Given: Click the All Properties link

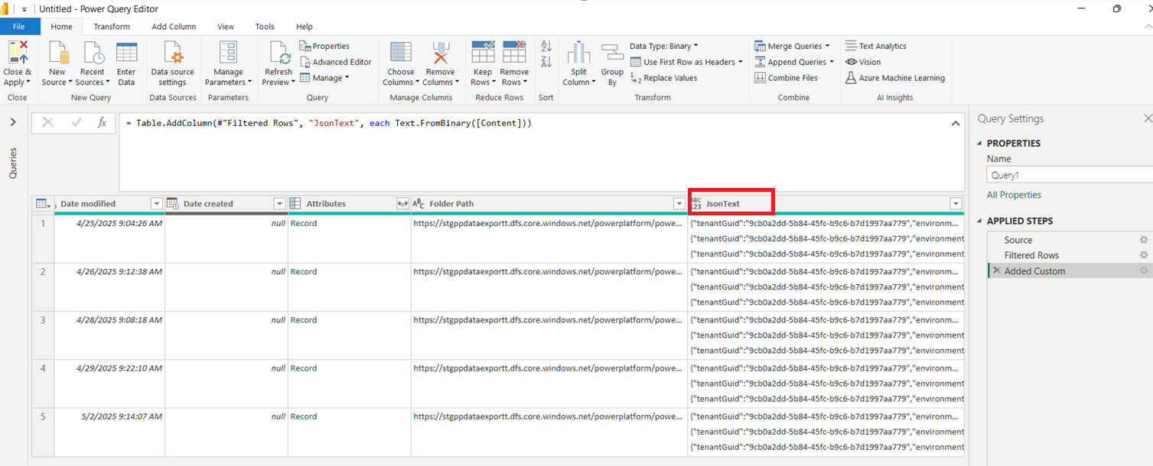Looking at the screenshot, I should click(x=1014, y=195).
